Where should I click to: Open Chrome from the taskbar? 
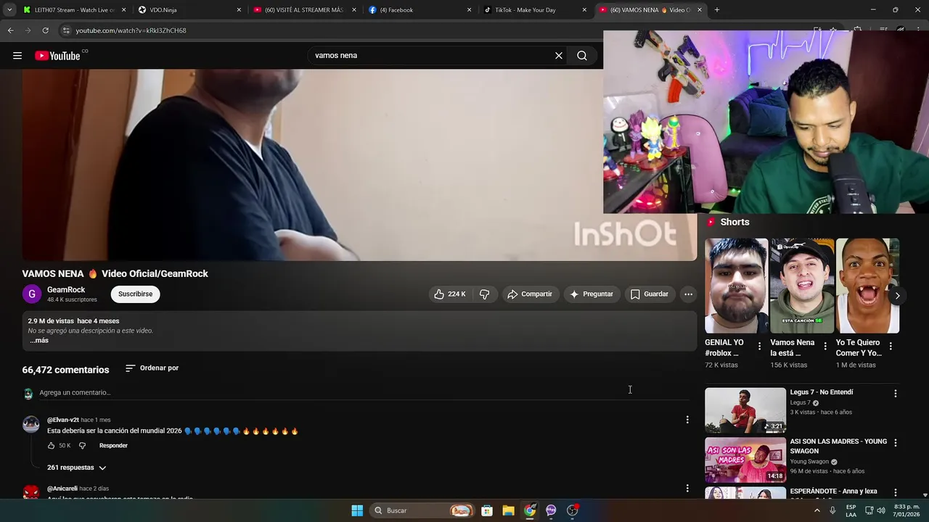(530, 510)
